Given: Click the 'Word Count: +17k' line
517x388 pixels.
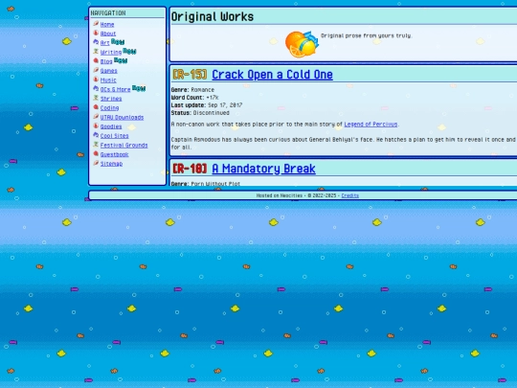Looking at the screenshot, I should click(x=194, y=98).
